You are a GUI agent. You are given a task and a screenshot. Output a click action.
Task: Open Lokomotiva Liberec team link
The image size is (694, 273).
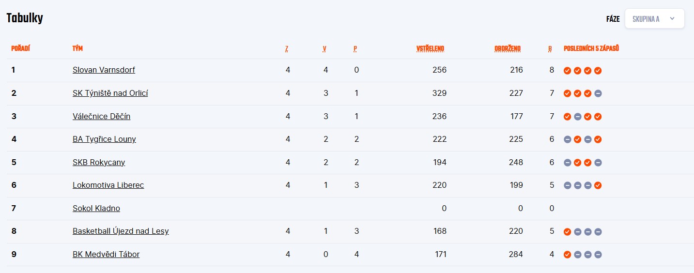108,185
